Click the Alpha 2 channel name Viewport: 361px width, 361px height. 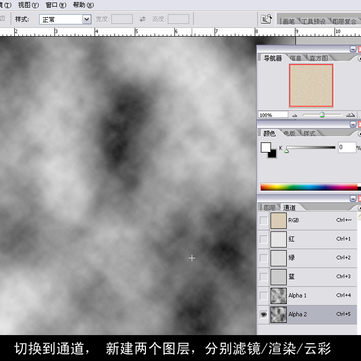[x=297, y=314]
